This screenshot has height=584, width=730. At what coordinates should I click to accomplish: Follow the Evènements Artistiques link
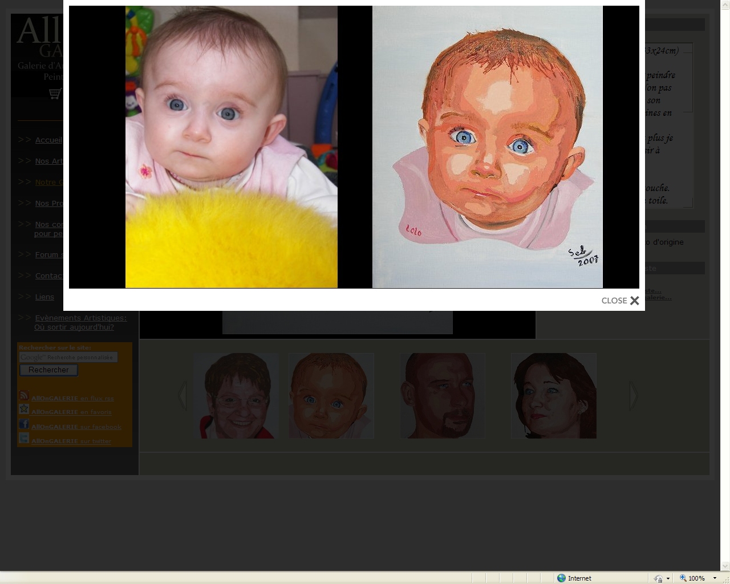(80, 318)
